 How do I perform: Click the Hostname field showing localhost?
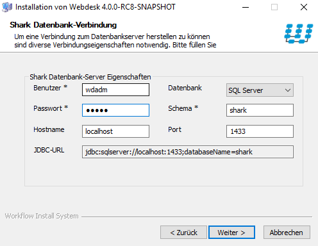115,131
